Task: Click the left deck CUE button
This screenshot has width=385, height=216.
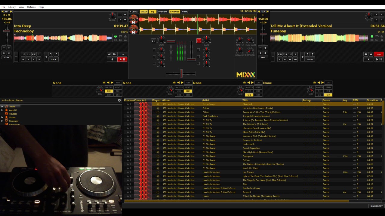Action: tap(122, 54)
